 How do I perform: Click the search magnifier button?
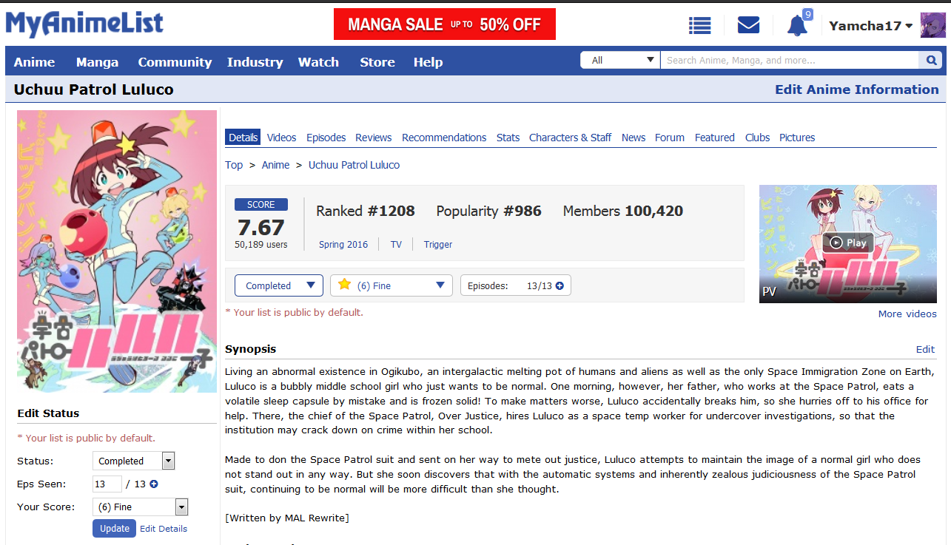(x=930, y=61)
